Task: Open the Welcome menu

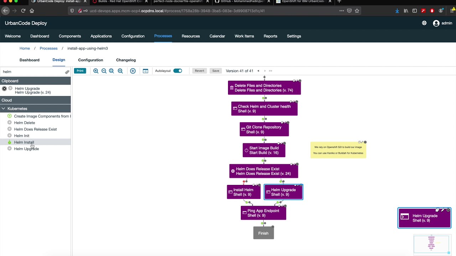Action: (x=13, y=36)
